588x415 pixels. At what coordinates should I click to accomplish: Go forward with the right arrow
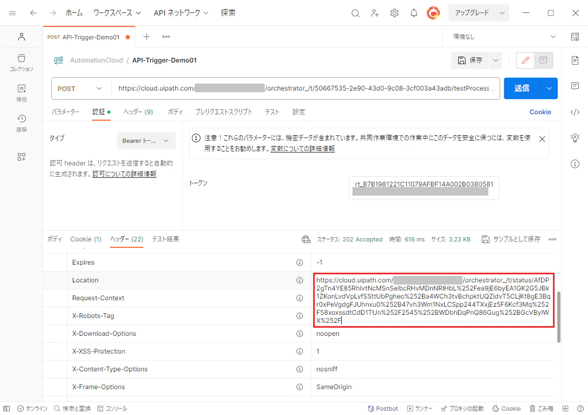click(52, 13)
